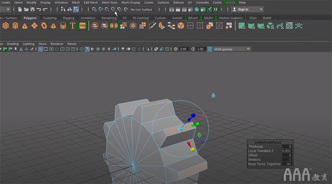Switch to the Rendering shelf tab
The width and height of the screenshot is (332, 184).
[x=109, y=18]
